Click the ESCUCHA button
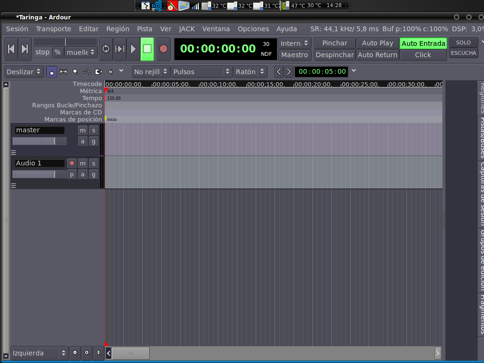This screenshot has width=484, height=363. 463,53
